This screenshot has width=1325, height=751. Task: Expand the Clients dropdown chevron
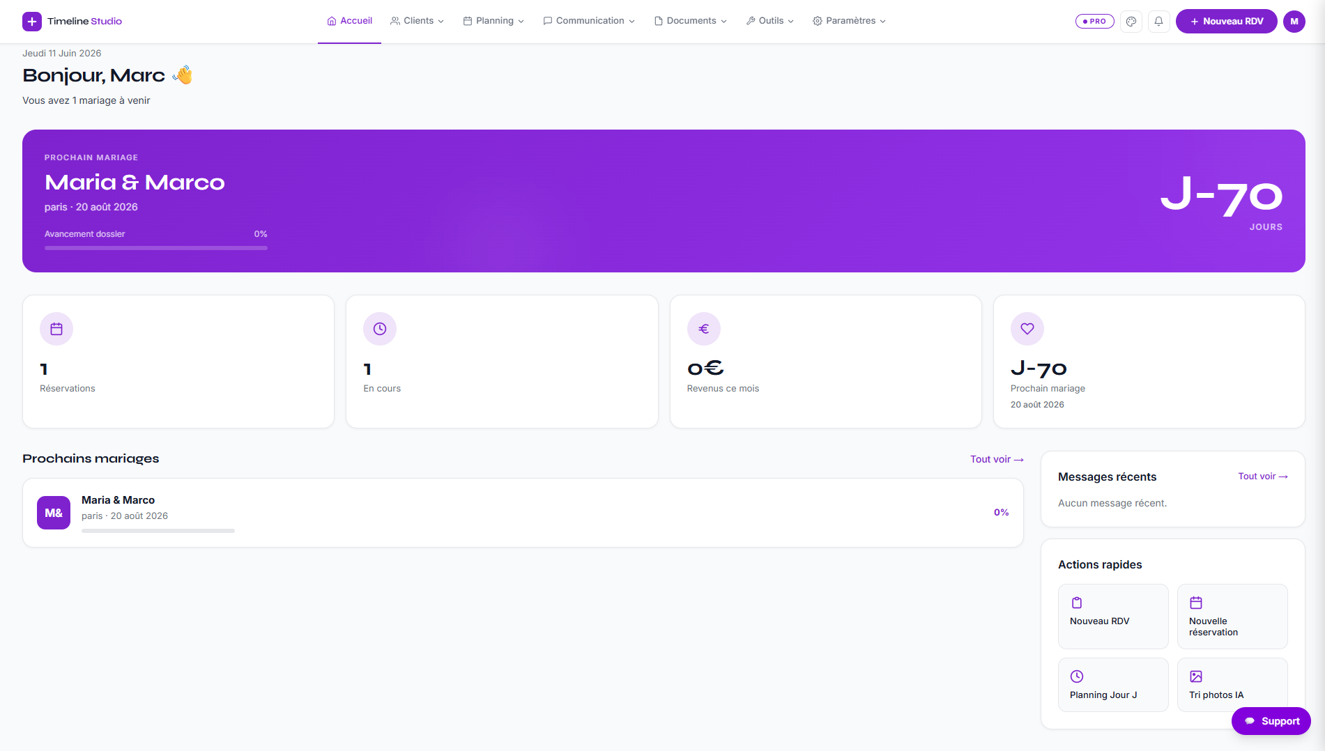point(441,22)
